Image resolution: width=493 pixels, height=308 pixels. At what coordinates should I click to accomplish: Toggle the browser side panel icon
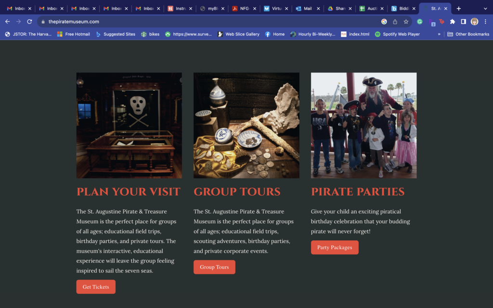pos(464,22)
